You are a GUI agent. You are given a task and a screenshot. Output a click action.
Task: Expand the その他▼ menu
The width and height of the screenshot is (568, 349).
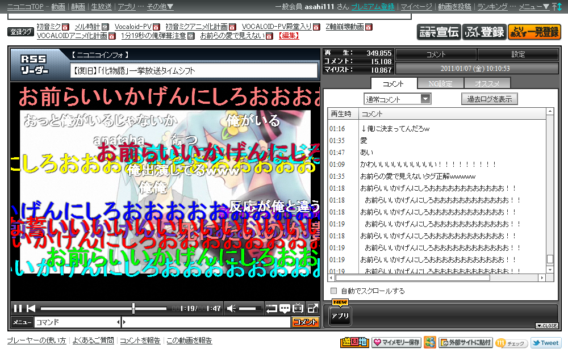160,6
